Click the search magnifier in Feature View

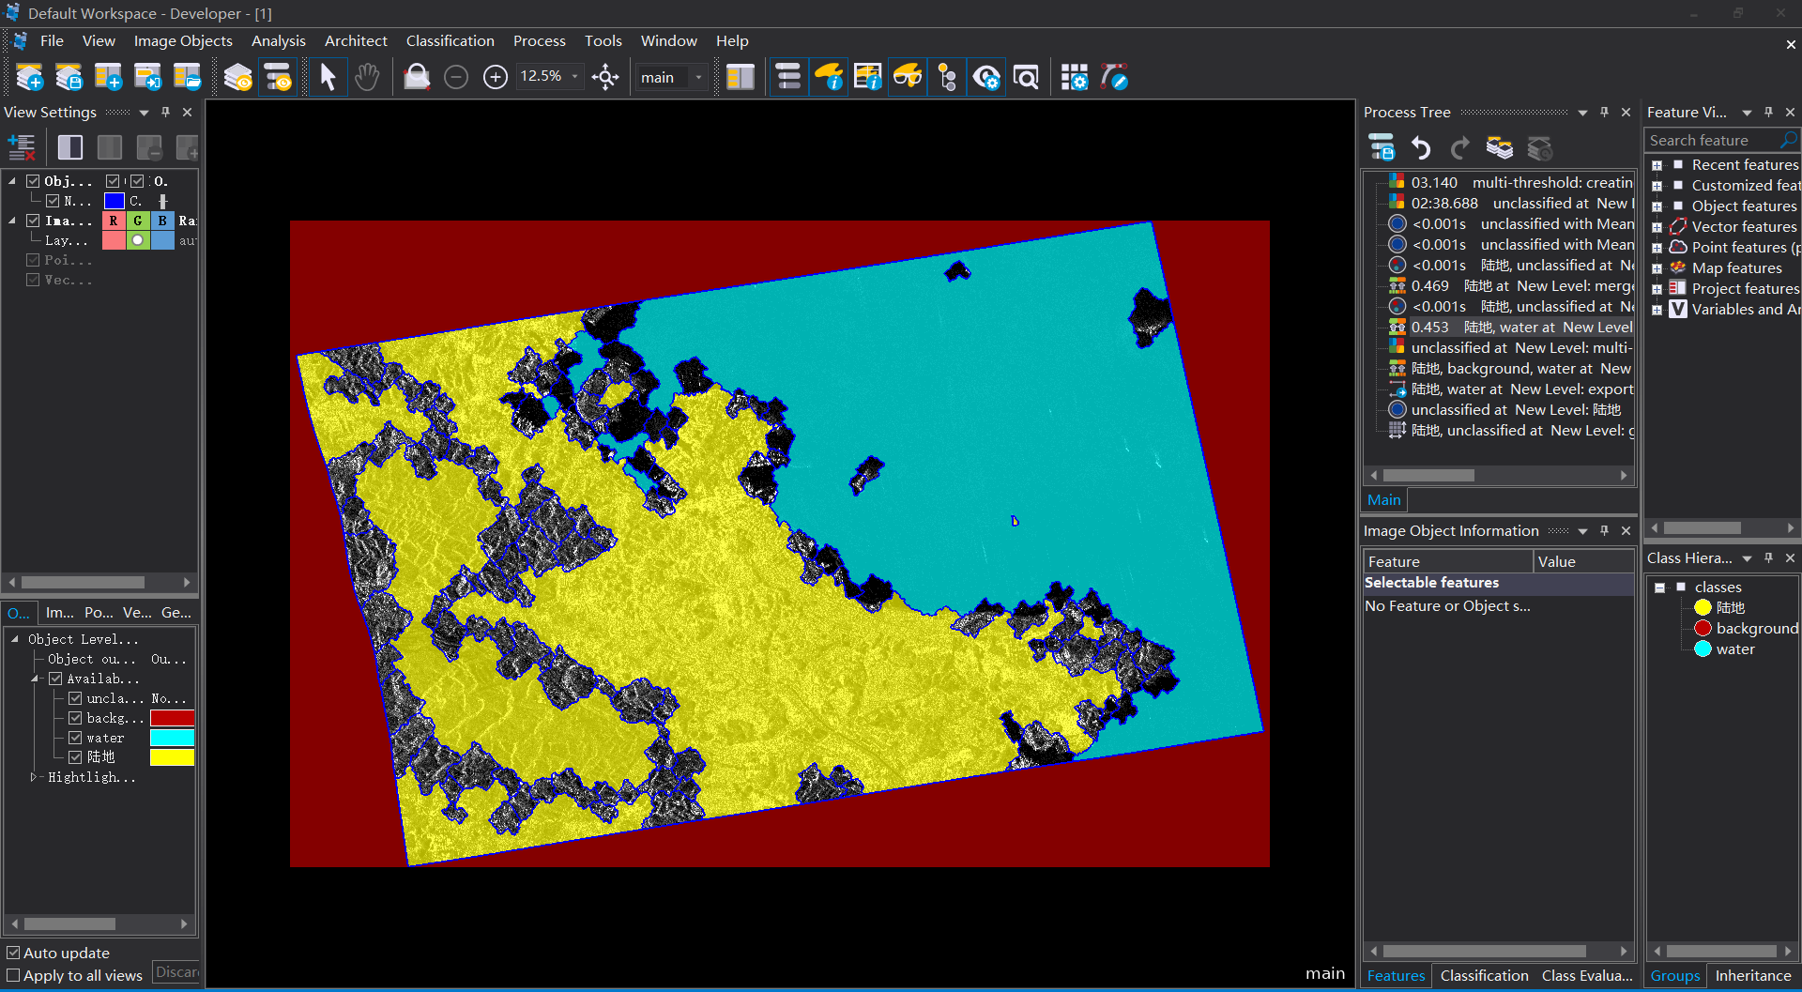pos(1789,140)
